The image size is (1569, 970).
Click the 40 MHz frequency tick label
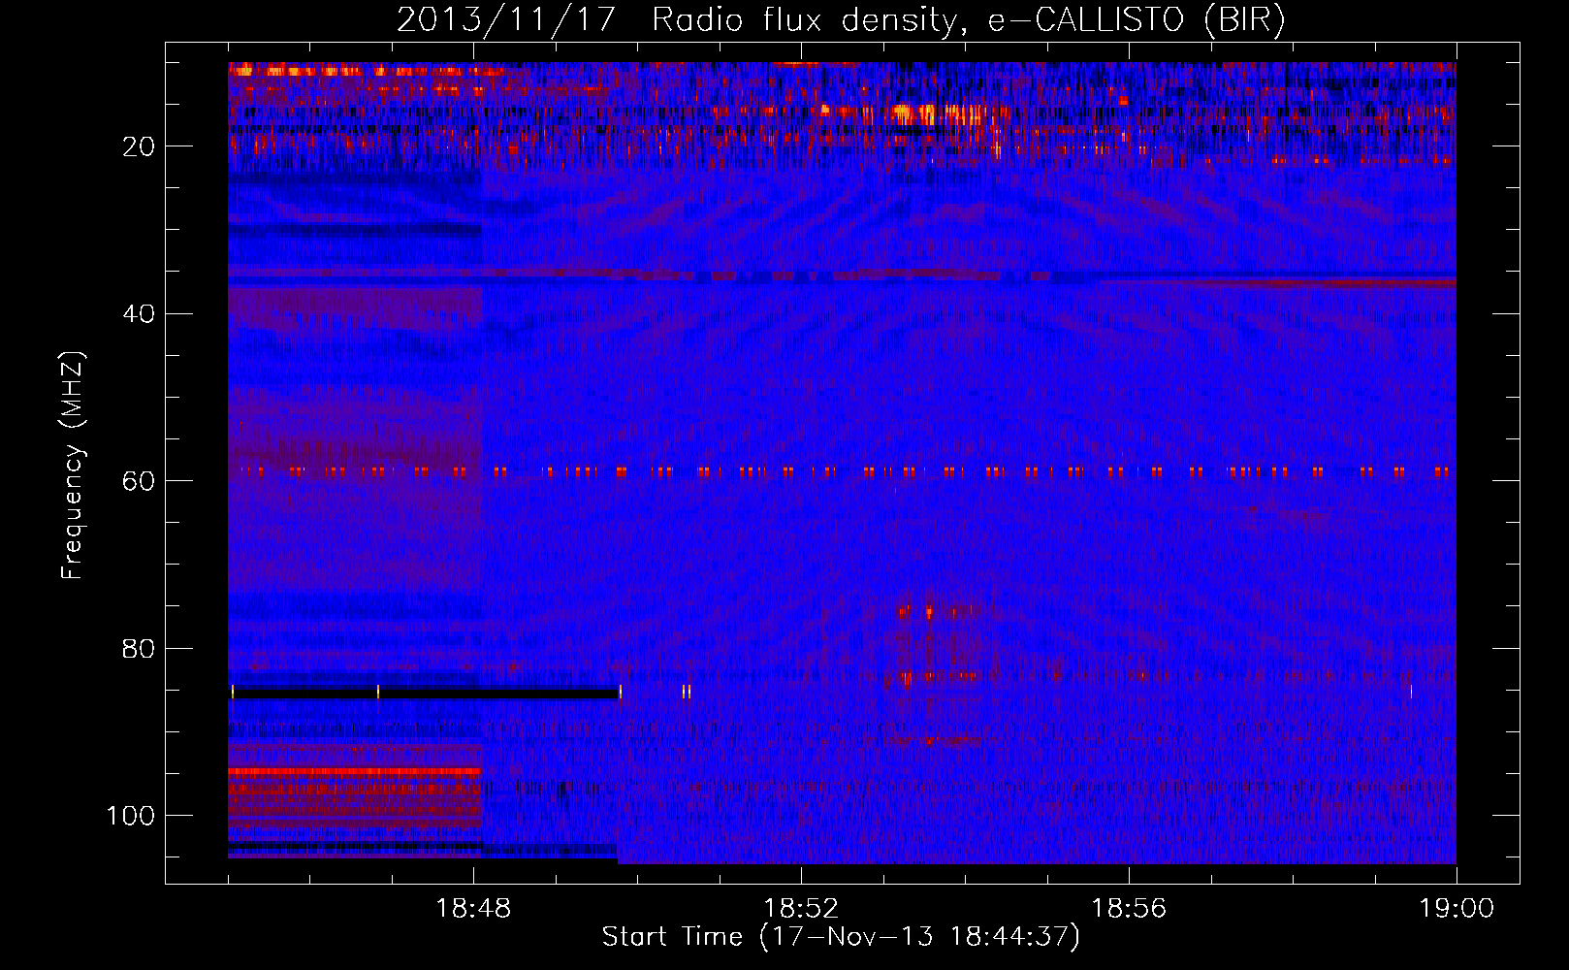coord(140,314)
